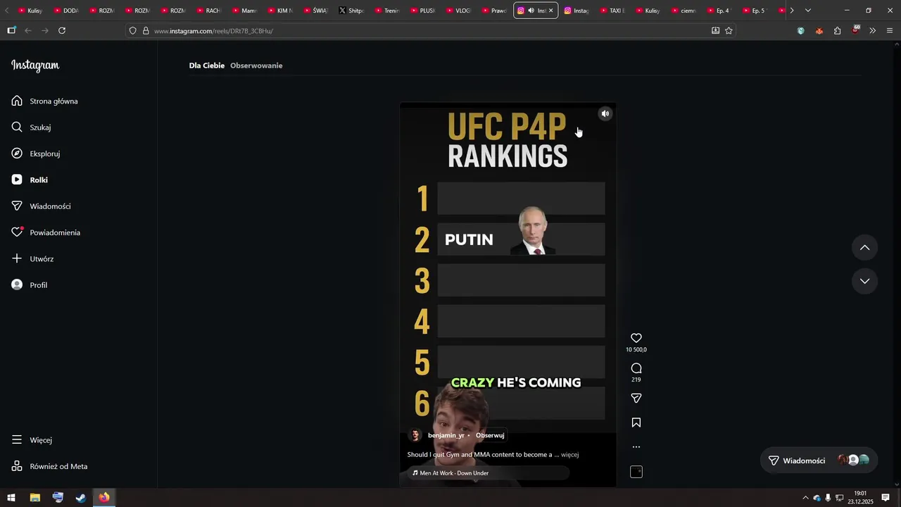The width and height of the screenshot is (901, 507).
Task: Open the tracking protection shield icon
Action: click(133, 31)
